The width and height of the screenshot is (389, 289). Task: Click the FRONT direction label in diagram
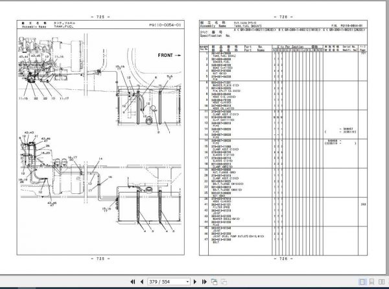tap(165, 55)
